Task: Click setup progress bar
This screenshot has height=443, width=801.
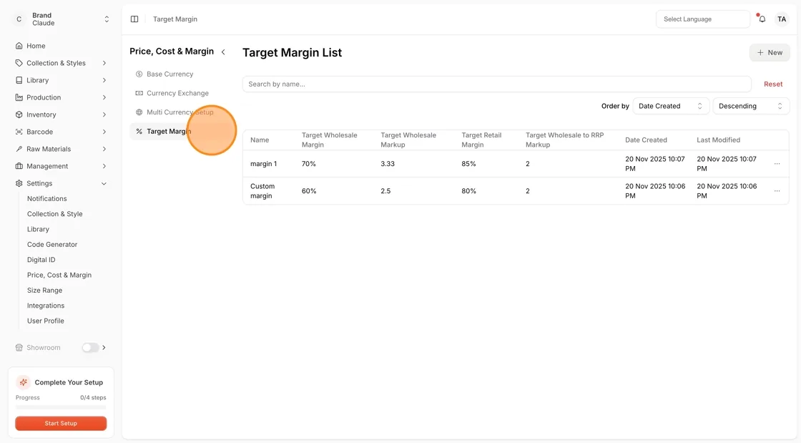Action: coord(61,408)
